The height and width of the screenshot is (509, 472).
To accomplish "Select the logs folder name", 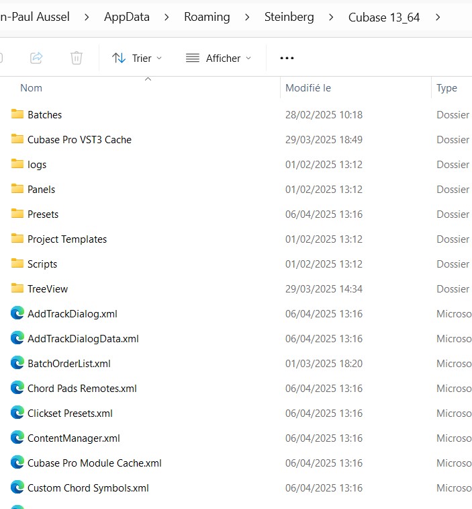I will click(x=37, y=165).
